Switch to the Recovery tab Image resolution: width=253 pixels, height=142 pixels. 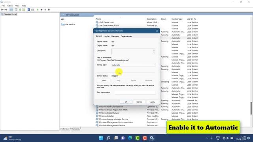(x=115, y=36)
